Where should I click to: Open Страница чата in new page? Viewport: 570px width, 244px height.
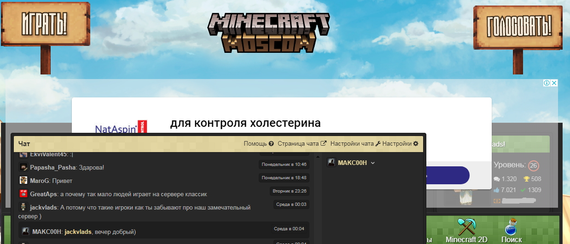(302, 144)
